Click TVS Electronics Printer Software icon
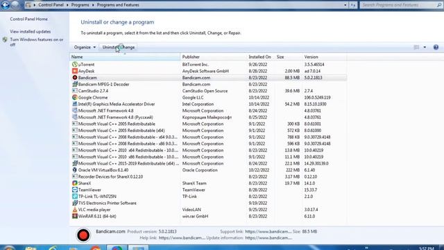Image resolution: width=444 pixels, height=250 pixels. pos(75,203)
